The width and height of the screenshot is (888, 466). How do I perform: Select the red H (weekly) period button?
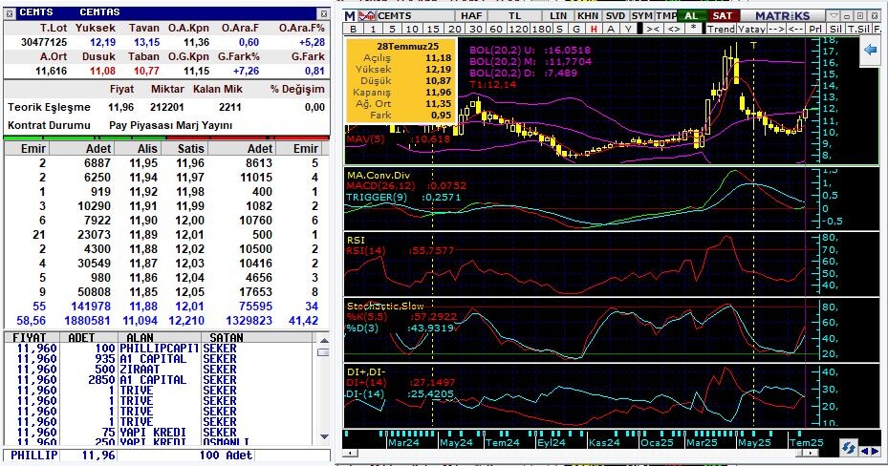594,29
